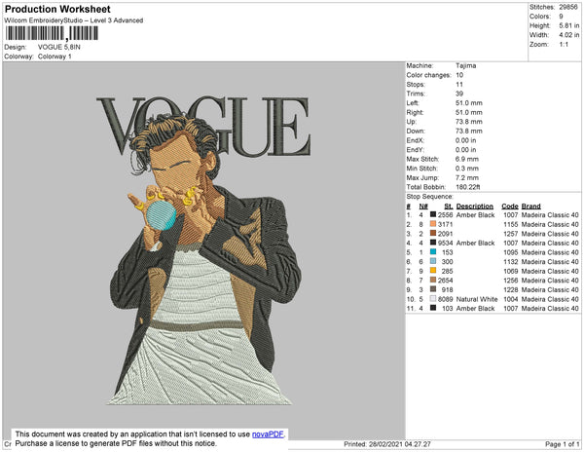Click the Colors value "9"
The width and height of the screenshot is (584, 452).
click(561, 17)
